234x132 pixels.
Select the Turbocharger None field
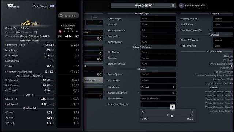click(x=158, y=19)
